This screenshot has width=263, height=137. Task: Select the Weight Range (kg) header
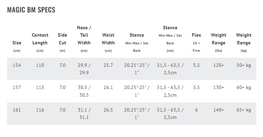point(244,43)
